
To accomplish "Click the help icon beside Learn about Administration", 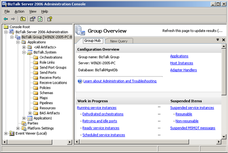I will pos(80,81).
